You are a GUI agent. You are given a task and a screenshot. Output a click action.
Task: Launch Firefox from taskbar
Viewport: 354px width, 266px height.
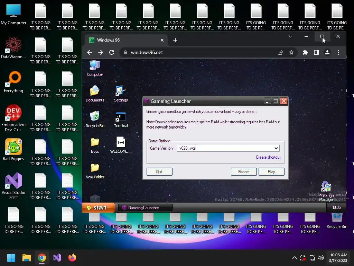point(72,258)
